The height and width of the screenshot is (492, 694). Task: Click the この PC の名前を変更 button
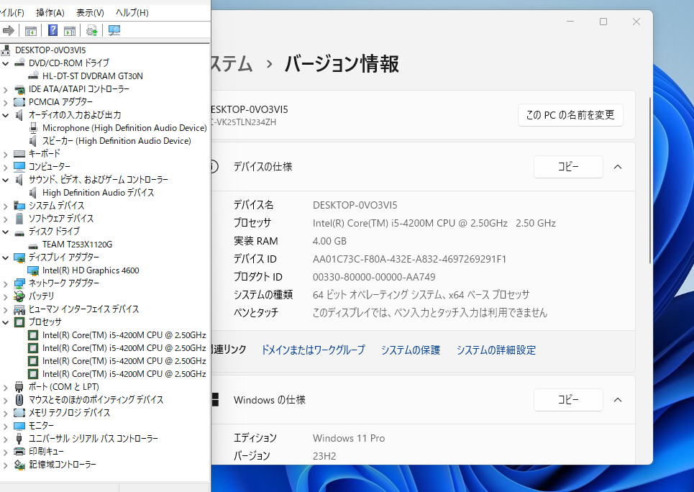click(x=570, y=115)
